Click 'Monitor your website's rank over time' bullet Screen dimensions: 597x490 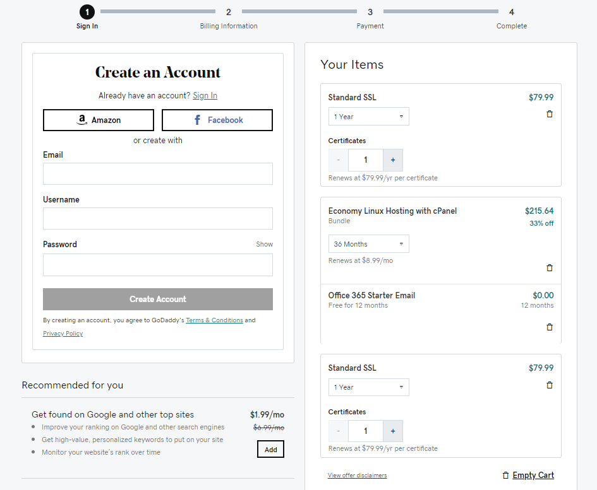coord(101,452)
